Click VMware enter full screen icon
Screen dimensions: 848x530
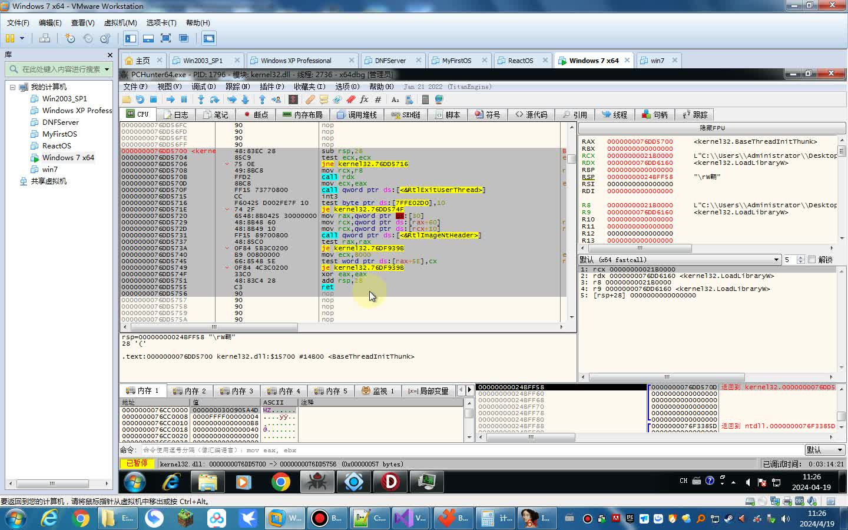[x=166, y=38]
